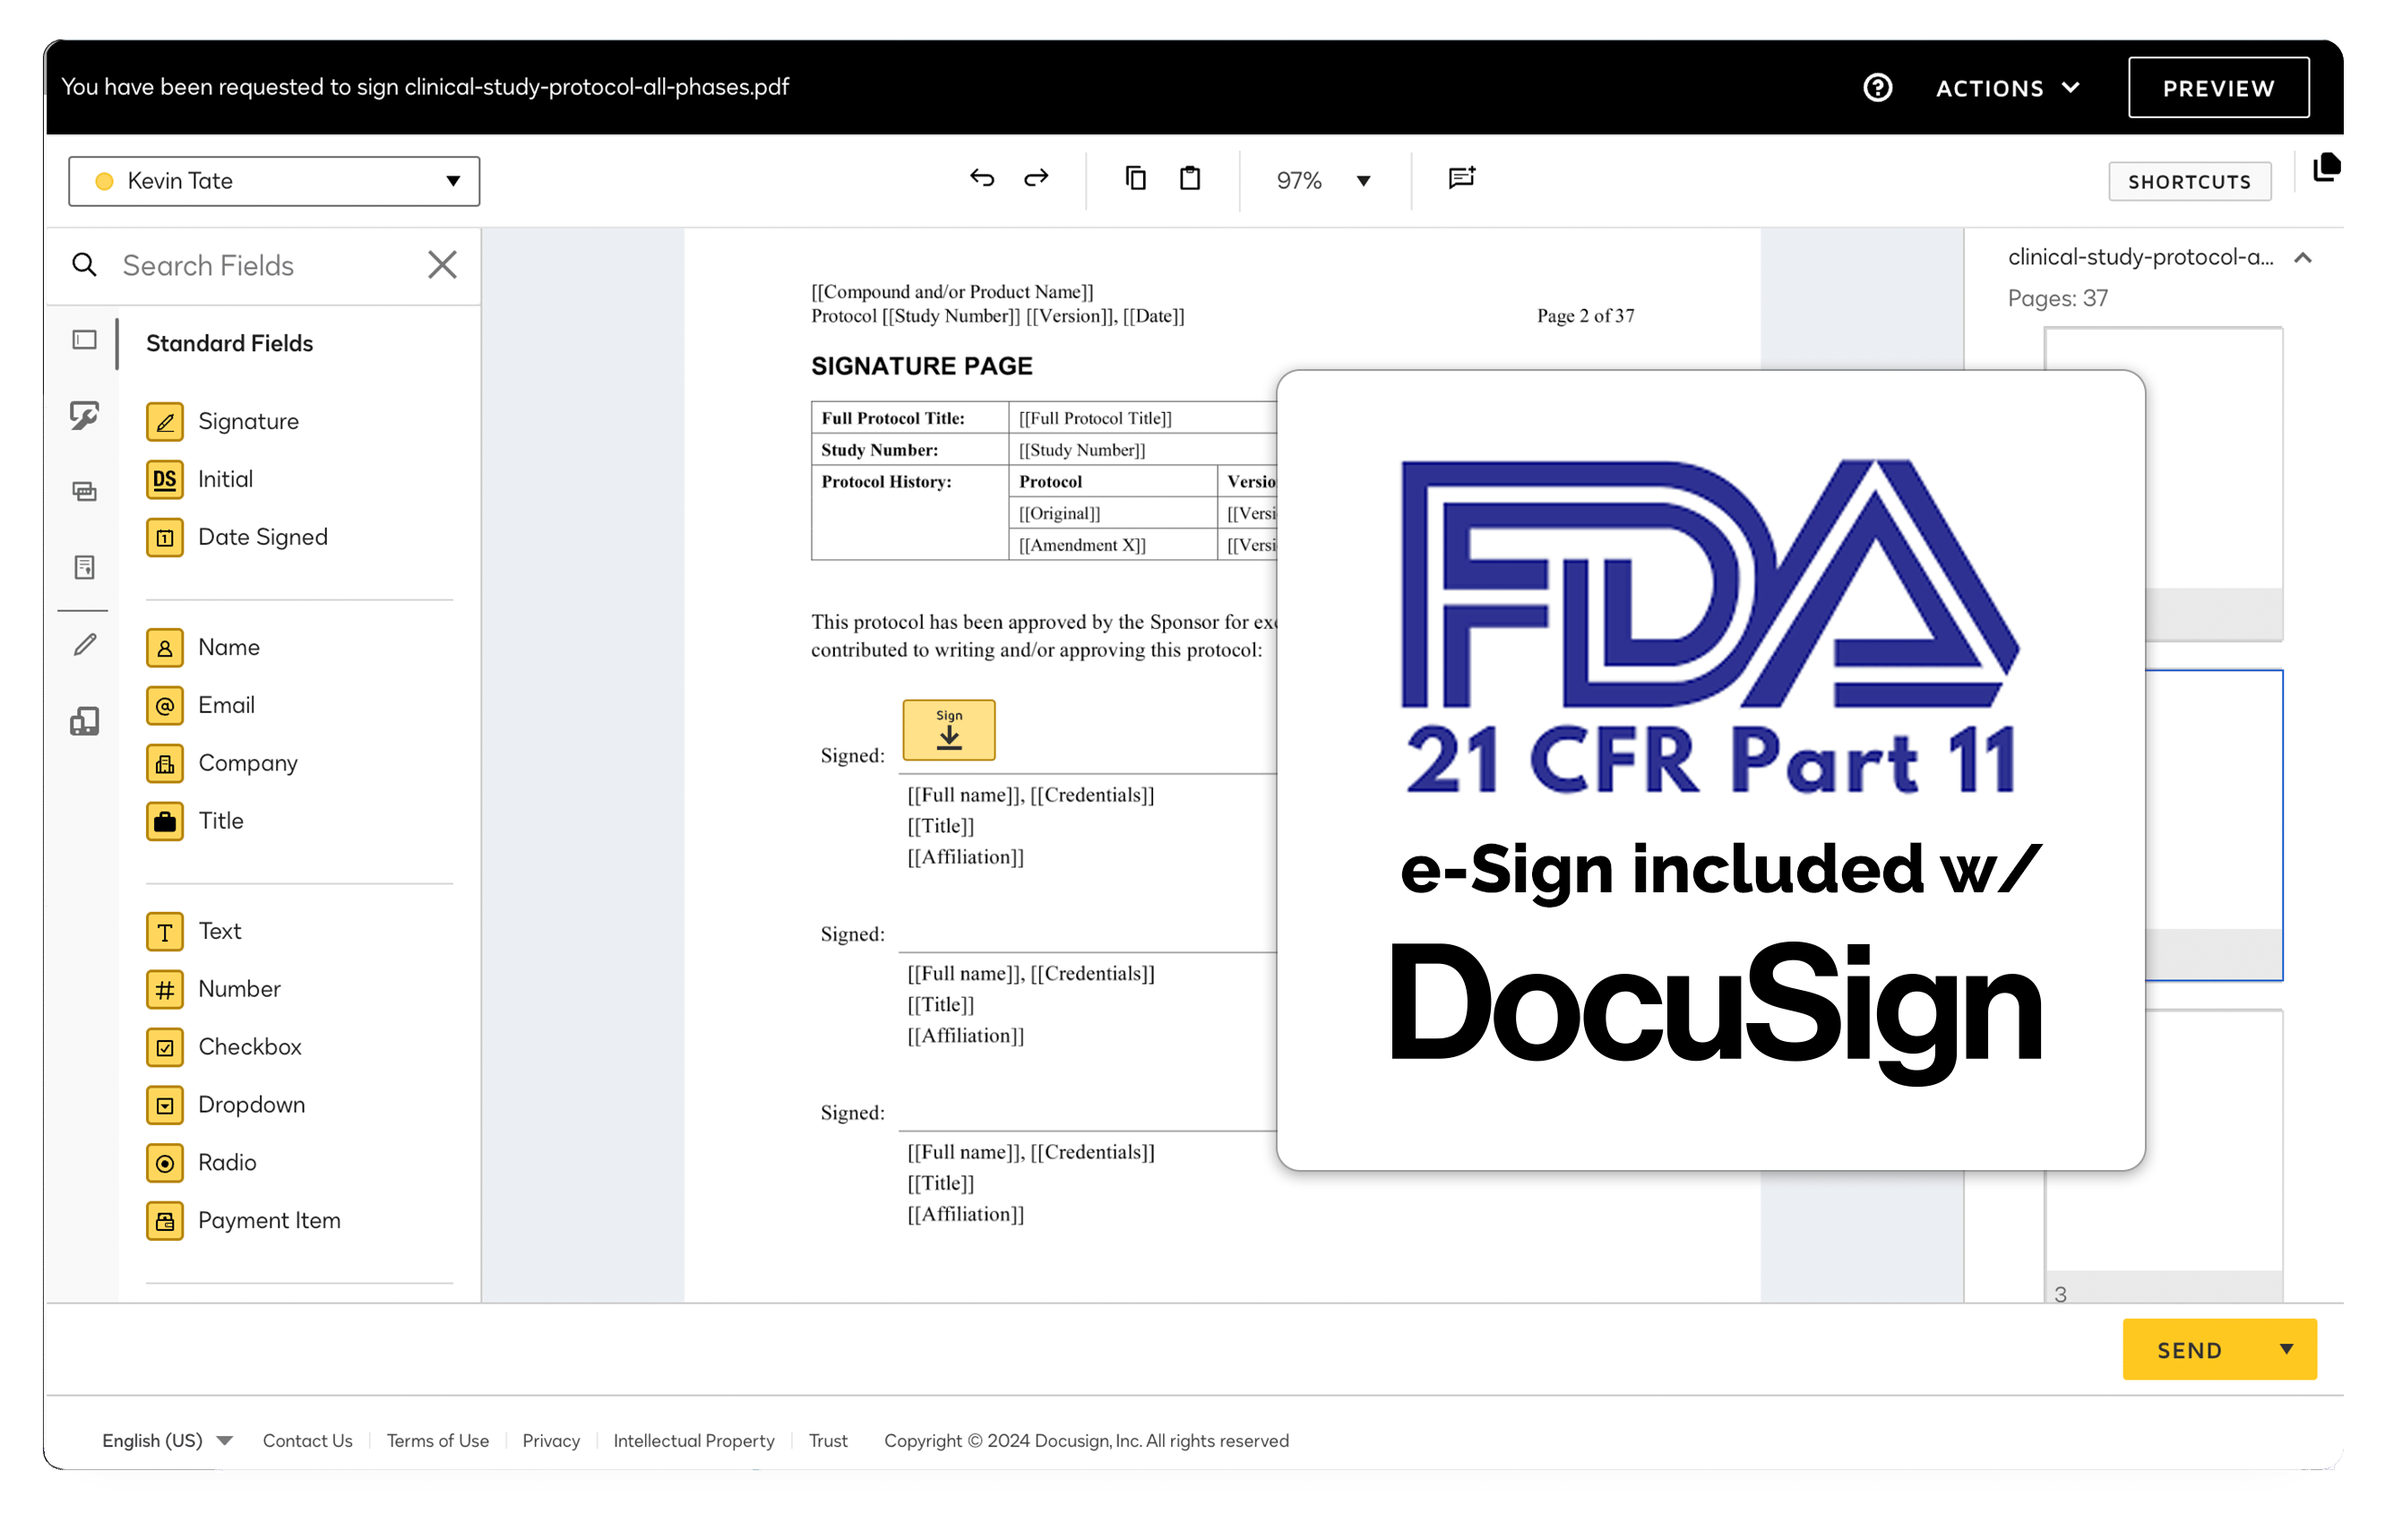Open the Terms of Use page
Image resolution: width=2385 pixels, height=1540 pixels.
(437, 1440)
